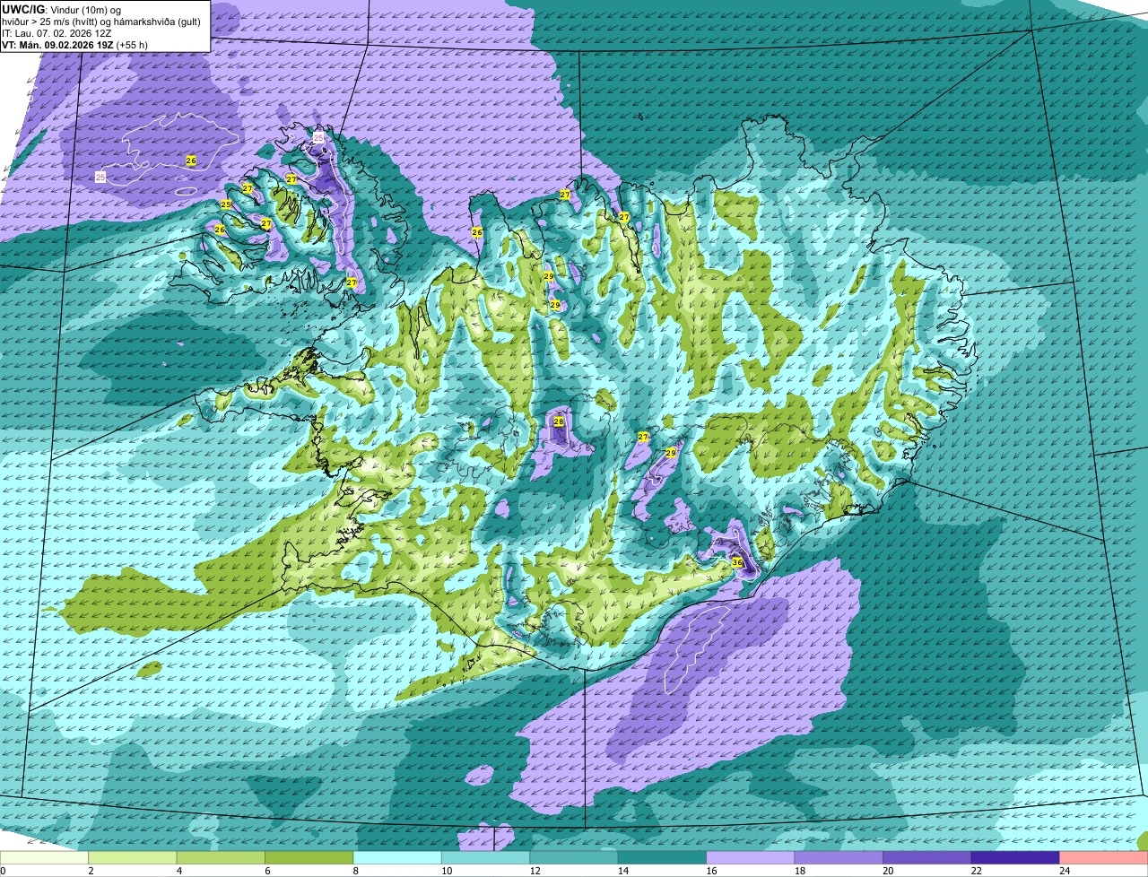This screenshot has width=1148, height=877.
Task: Click the 0–2 m/s pale yellow legend swatch
Action: (45, 857)
